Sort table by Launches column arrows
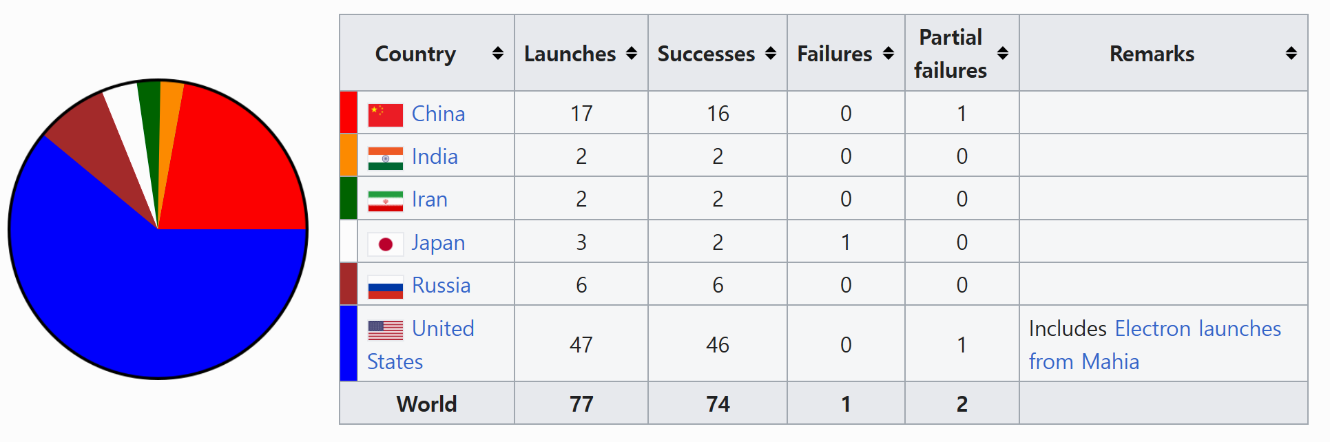 point(632,54)
